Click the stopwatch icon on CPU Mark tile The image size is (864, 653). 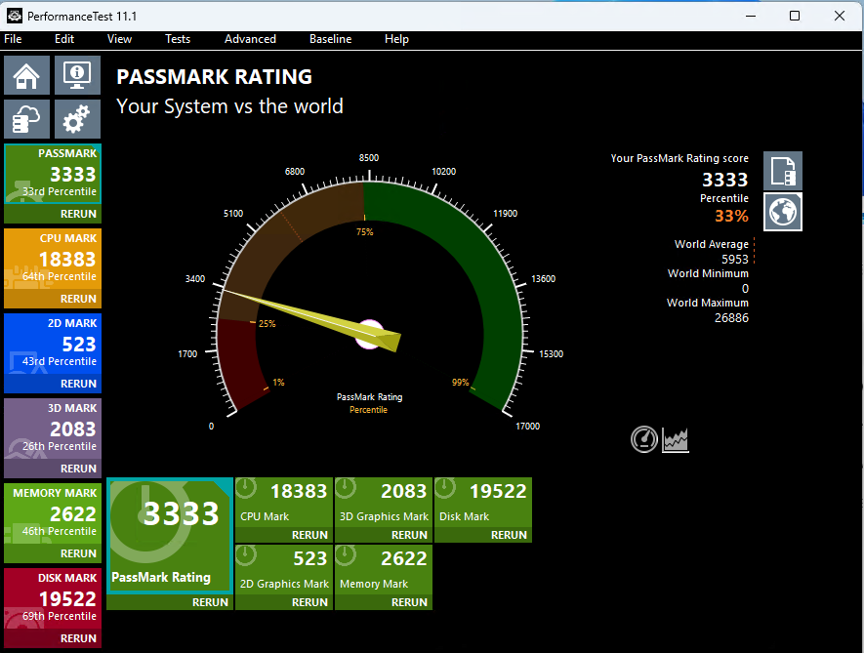(x=245, y=487)
